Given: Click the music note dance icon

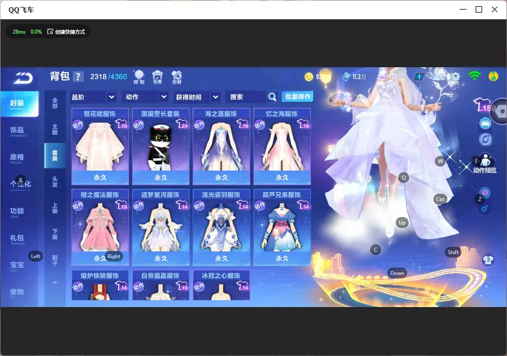Looking at the screenshot, I should tap(485, 139).
